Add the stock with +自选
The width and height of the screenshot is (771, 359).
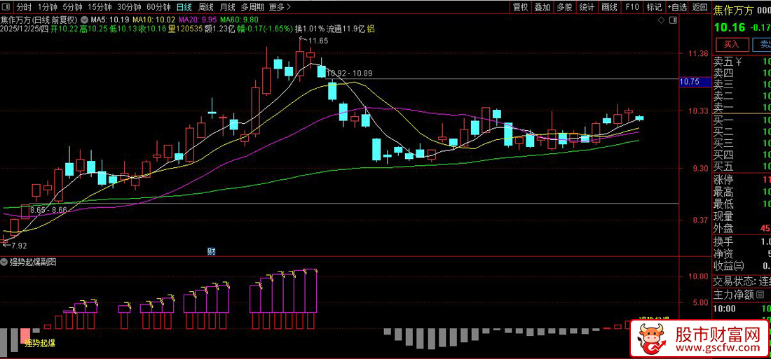pyautogui.click(x=677, y=7)
